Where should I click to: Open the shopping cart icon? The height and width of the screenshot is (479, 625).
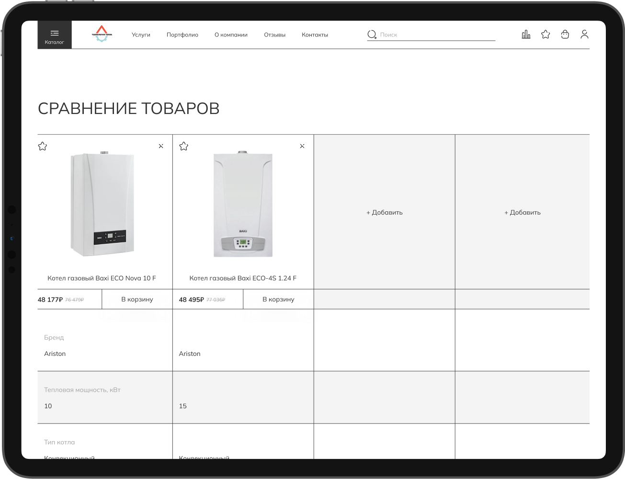[565, 34]
